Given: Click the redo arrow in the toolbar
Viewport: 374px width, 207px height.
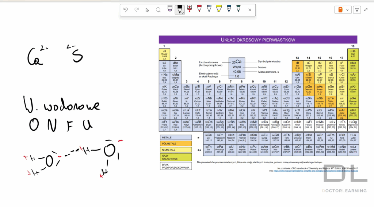Looking at the screenshot, I should (137, 10).
